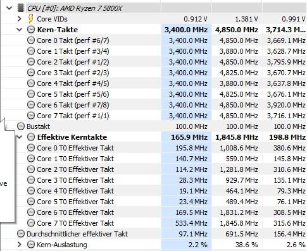Click the clock icon beside Bustakt
The height and width of the screenshot is (251, 307).
click(21, 126)
